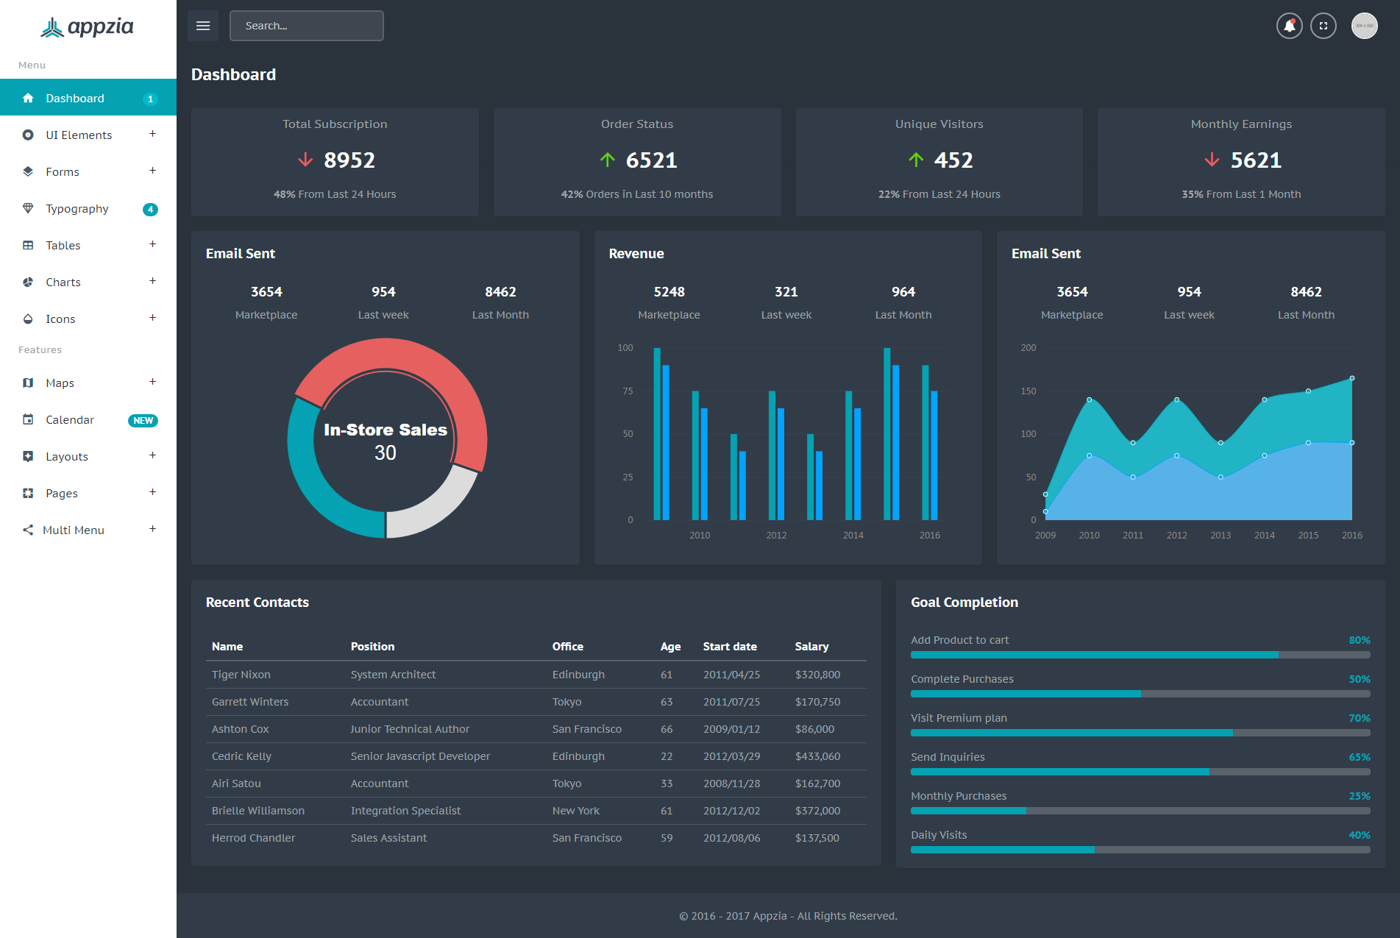Screen dimensions: 1400x938
Task: Expand the UI Elements submenu plus
Action: (x=152, y=134)
